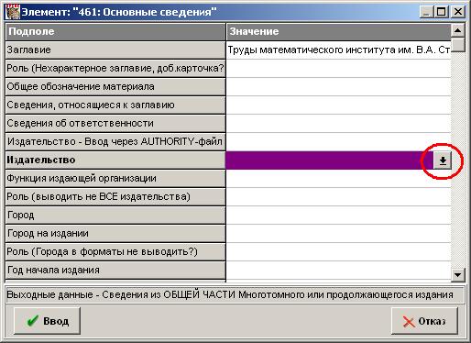Select the Заглавие value field

[x=338, y=50]
